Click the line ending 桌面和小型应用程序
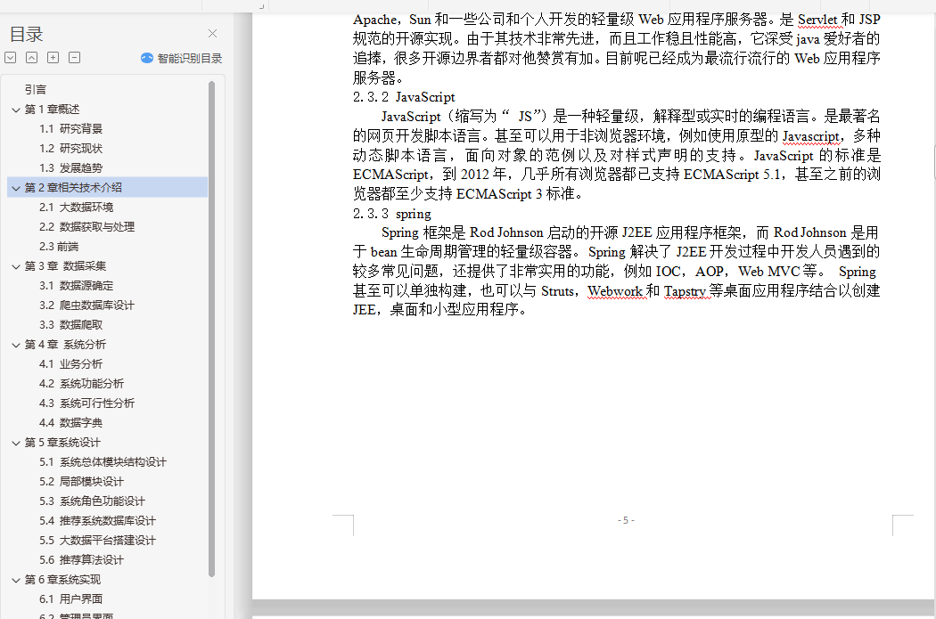The width and height of the screenshot is (936, 619). click(x=440, y=310)
